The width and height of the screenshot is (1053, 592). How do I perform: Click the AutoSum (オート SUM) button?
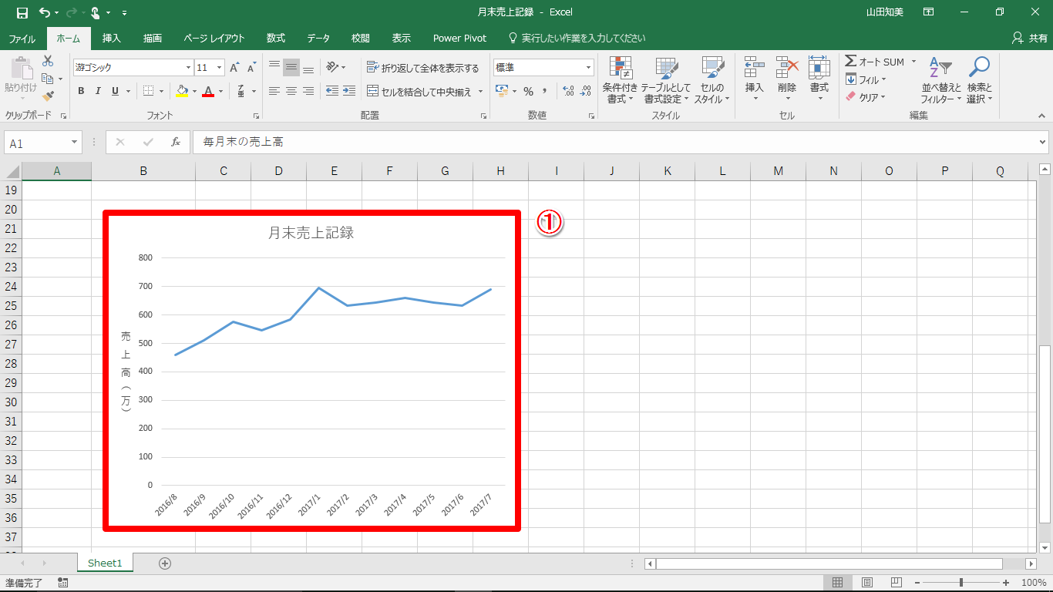(x=875, y=62)
